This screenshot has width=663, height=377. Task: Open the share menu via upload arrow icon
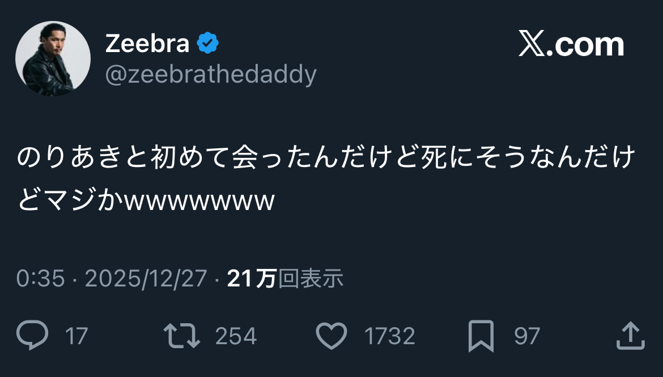(x=630, y=336)
